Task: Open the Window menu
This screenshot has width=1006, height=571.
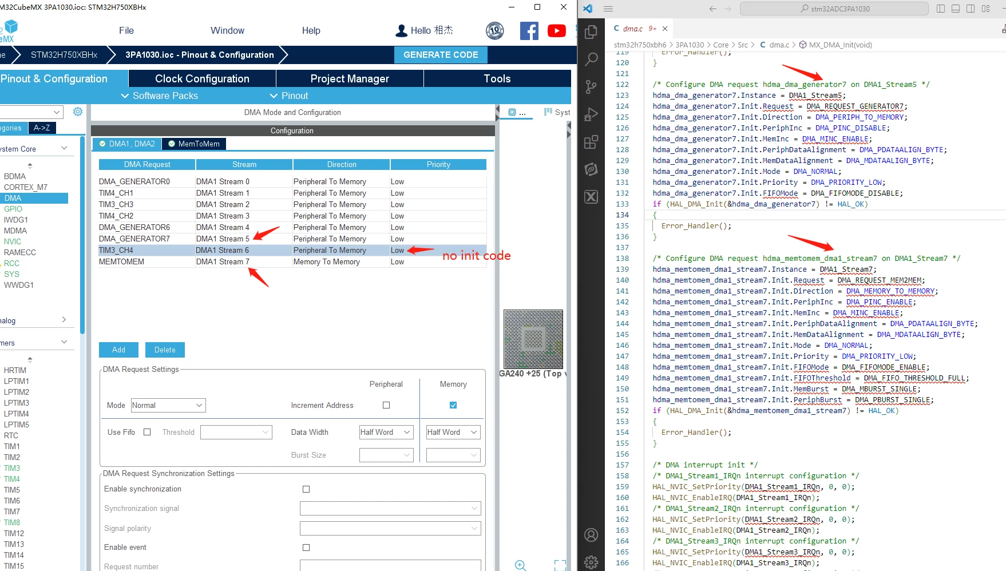Action: coord(227,31)
